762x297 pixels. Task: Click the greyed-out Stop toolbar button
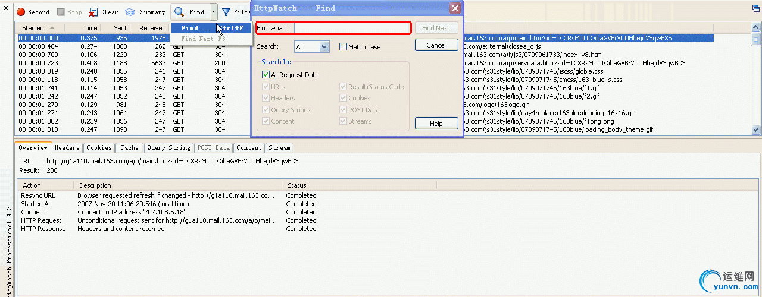(70, 12)
